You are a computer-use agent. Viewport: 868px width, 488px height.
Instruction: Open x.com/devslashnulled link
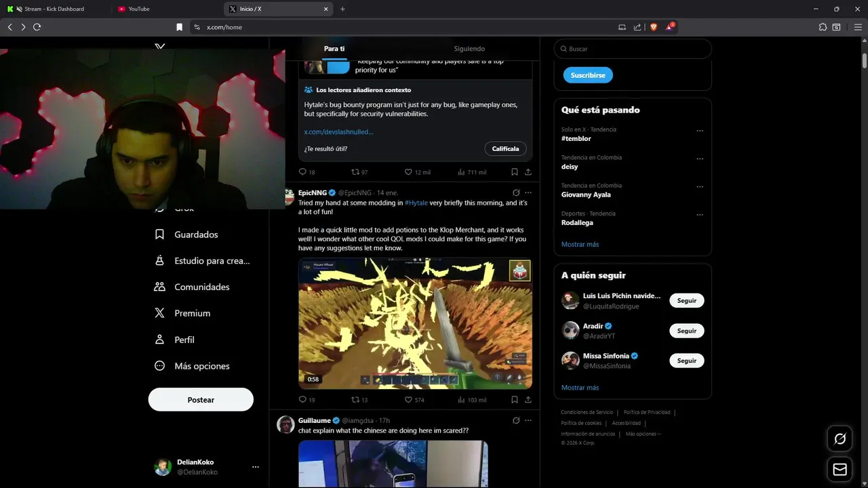click(x=338, y=131)
